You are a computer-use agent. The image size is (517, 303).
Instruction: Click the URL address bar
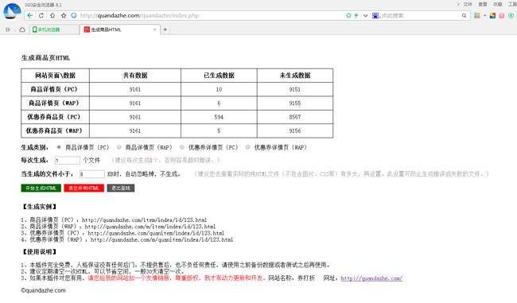tap(211, 15)
